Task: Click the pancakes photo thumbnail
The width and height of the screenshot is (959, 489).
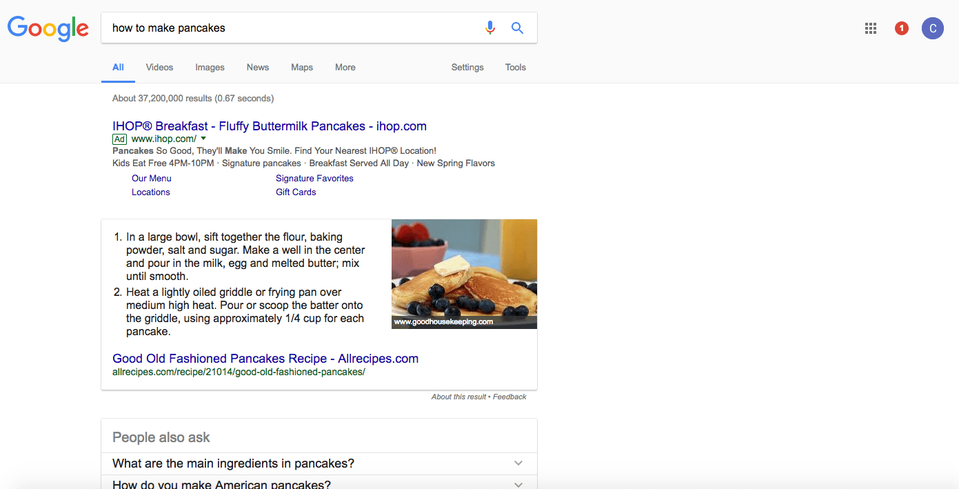Action: coord(464,269)
